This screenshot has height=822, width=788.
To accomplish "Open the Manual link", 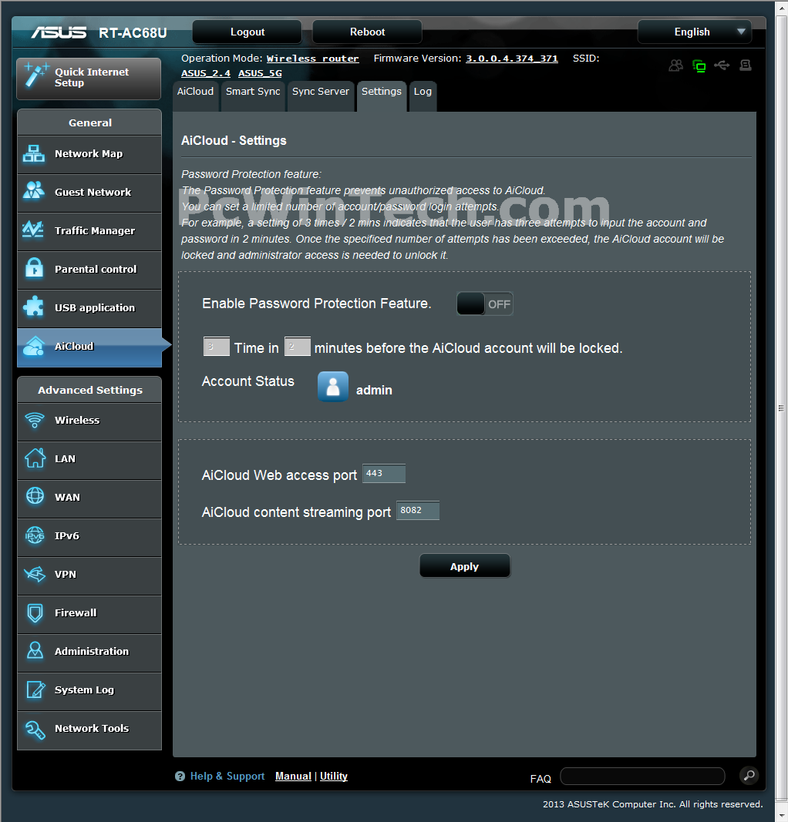I will (293, 776).
